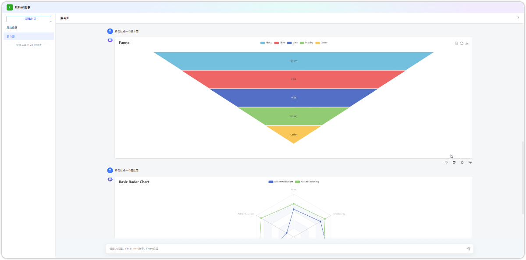Click the Marketing axis label on radar

click(339, 214)
